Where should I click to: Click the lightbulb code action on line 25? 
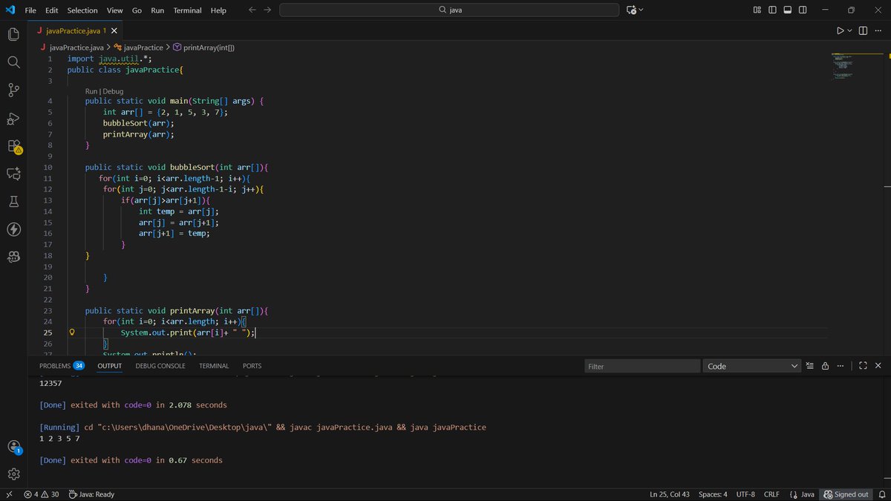(72, 333)
